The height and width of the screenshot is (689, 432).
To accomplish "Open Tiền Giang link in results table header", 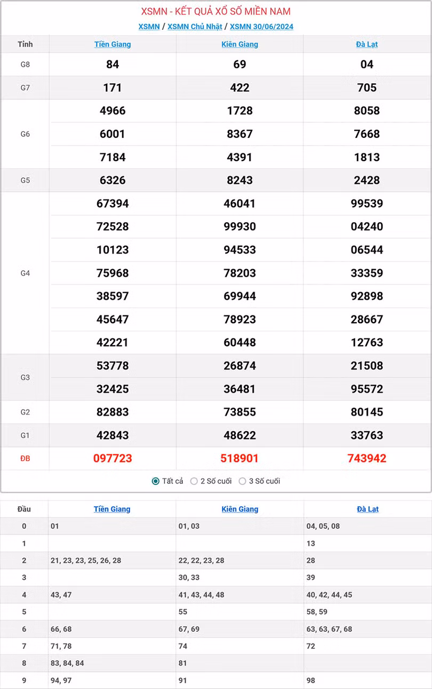I will (x=113, y=44).
